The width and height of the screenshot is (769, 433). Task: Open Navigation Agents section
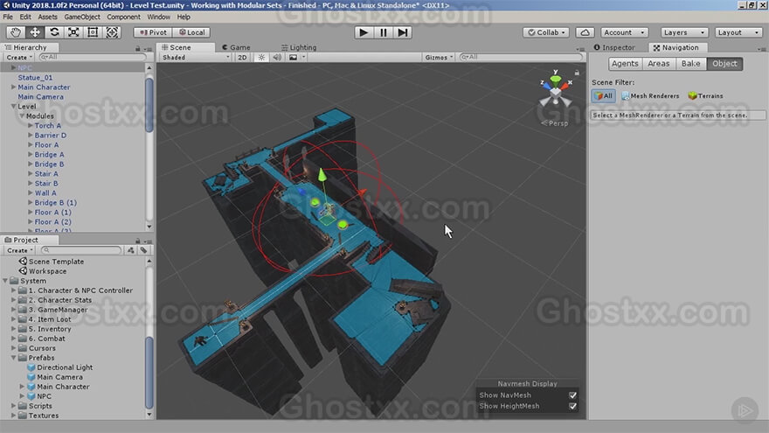624,64
